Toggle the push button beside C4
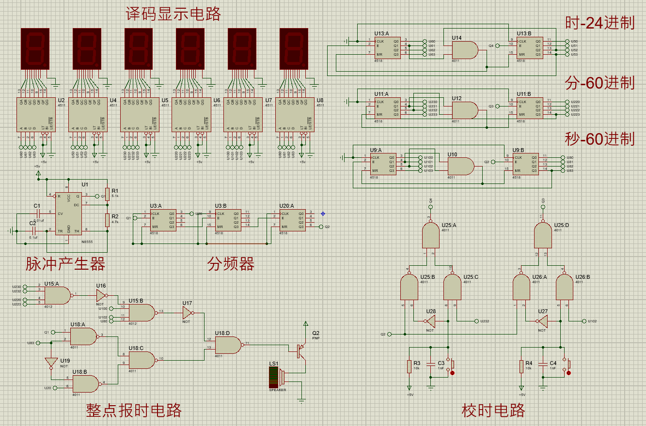The width and height of the screenshot is (646, 426). tap(566, 365)
